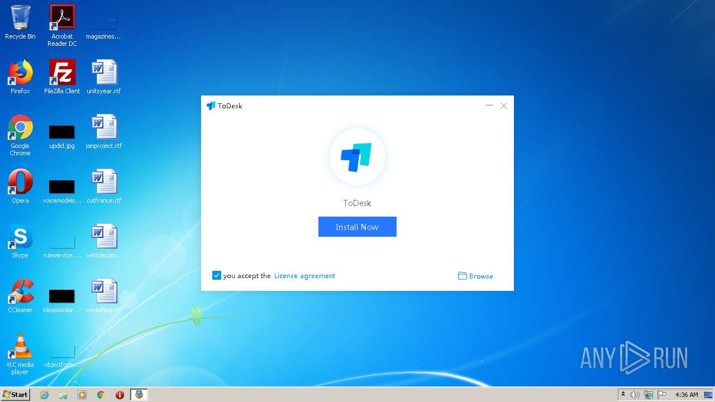Image resolution: width=715 pixels, height=402 pixels.
Task: Select the CCleaner desktop shortcut
Action: coord(20,296)
